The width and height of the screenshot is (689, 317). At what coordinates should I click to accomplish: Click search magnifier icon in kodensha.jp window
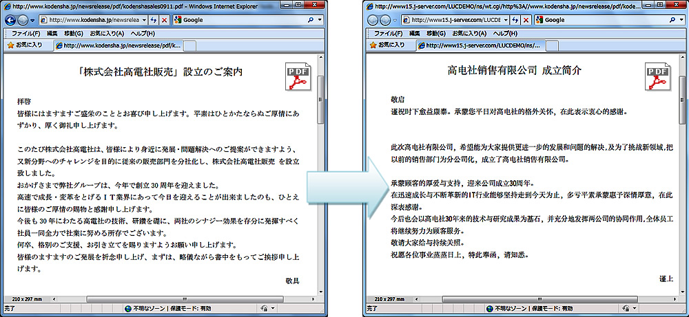[310, 20]
